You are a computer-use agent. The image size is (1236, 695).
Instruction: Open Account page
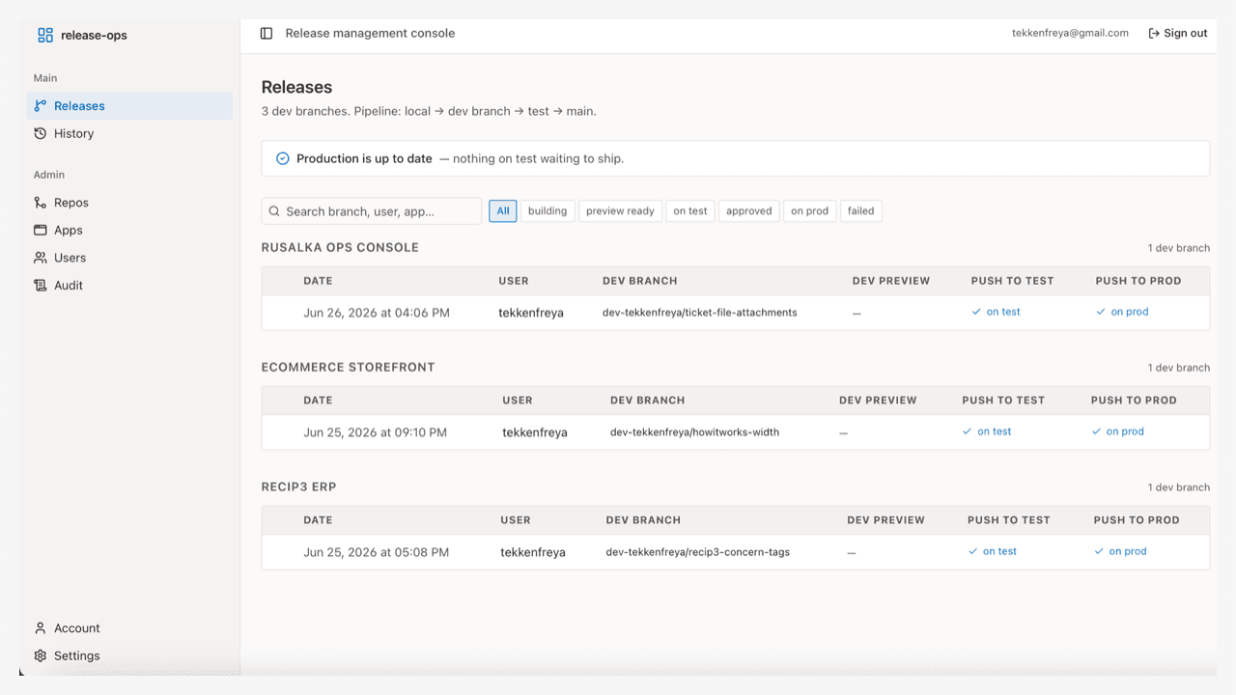coord(129,627)
